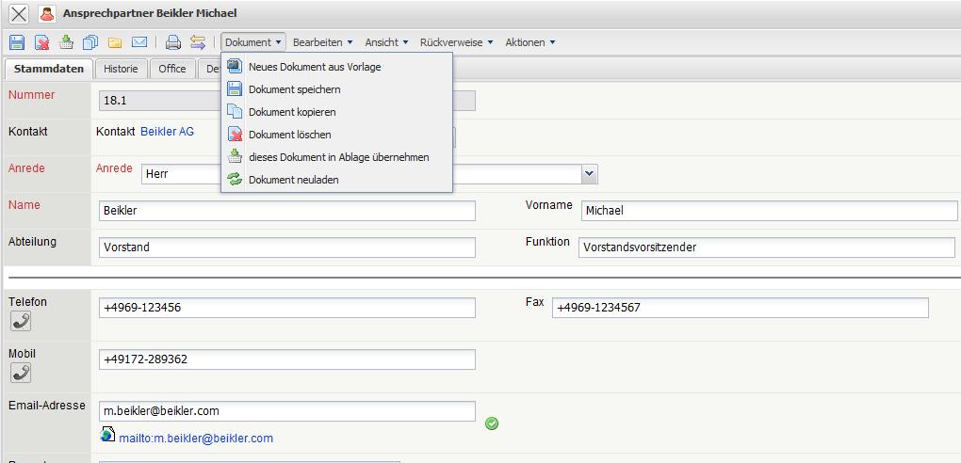961x463 pixels.
Task: Click the yellow folder toolbar icon
Action: coord(115,42)
